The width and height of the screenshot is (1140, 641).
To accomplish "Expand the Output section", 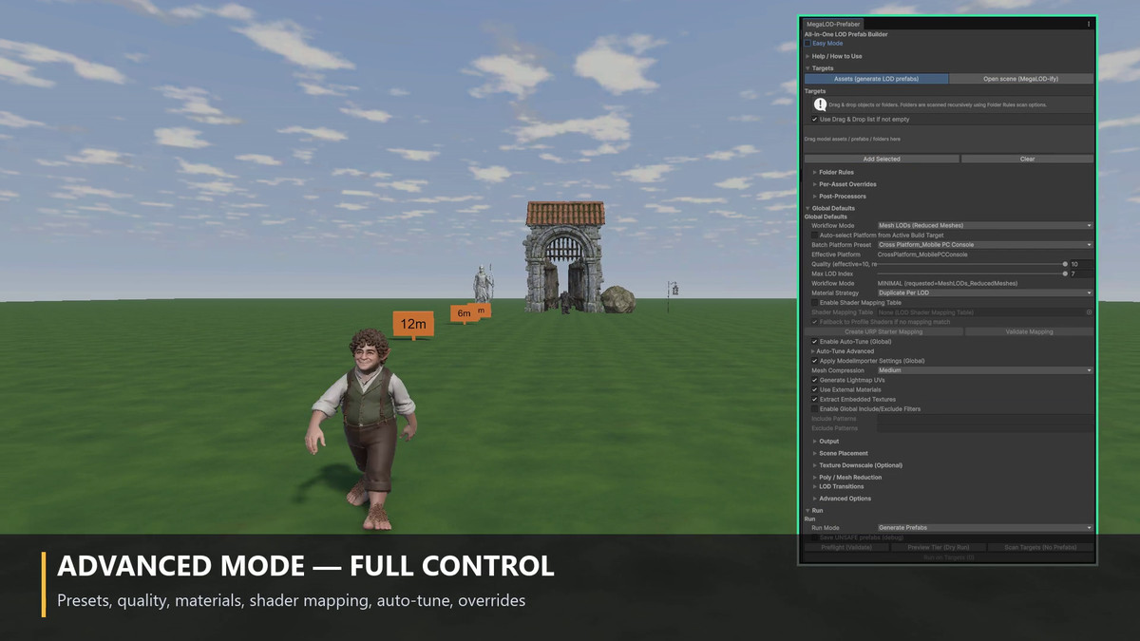I will [815, 442].
